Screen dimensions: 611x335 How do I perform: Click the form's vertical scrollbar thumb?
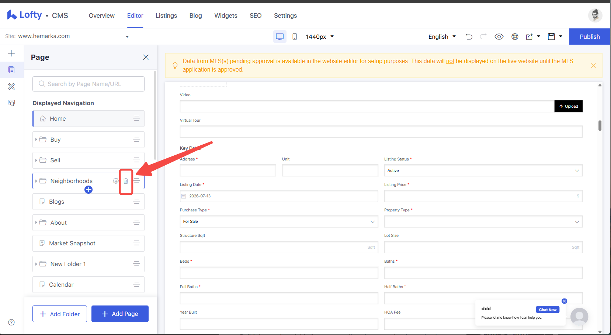[600, 125]
